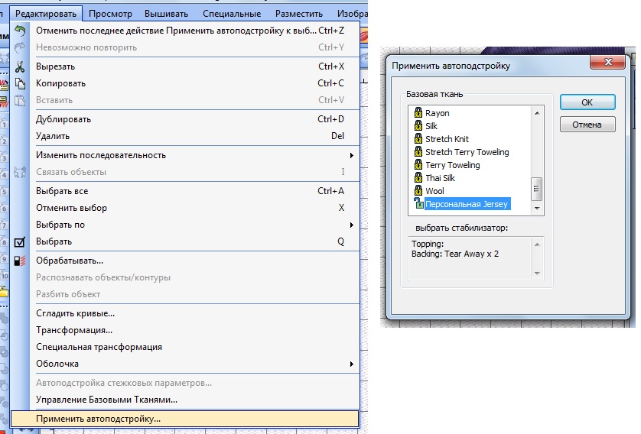This screenshot has width=641, height=434.
Task: Choose Выбрать все in the menu
Action: coord(185,191)
